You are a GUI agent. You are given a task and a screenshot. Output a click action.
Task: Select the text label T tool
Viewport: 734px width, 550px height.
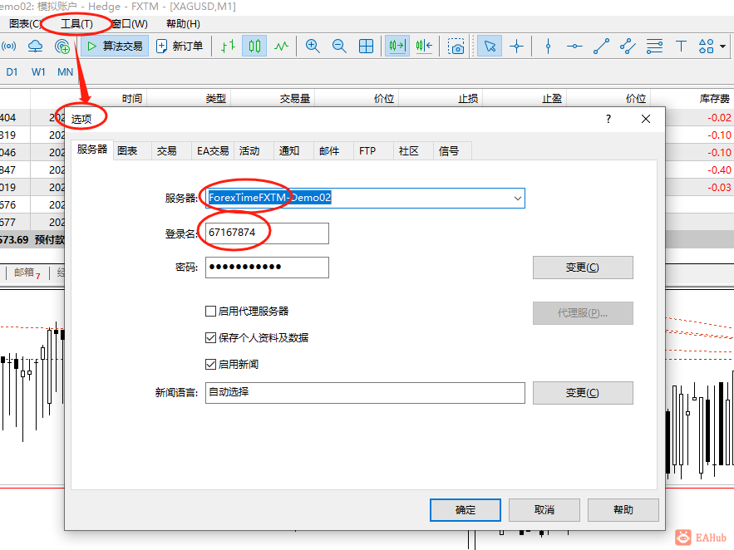pos(681,46)
